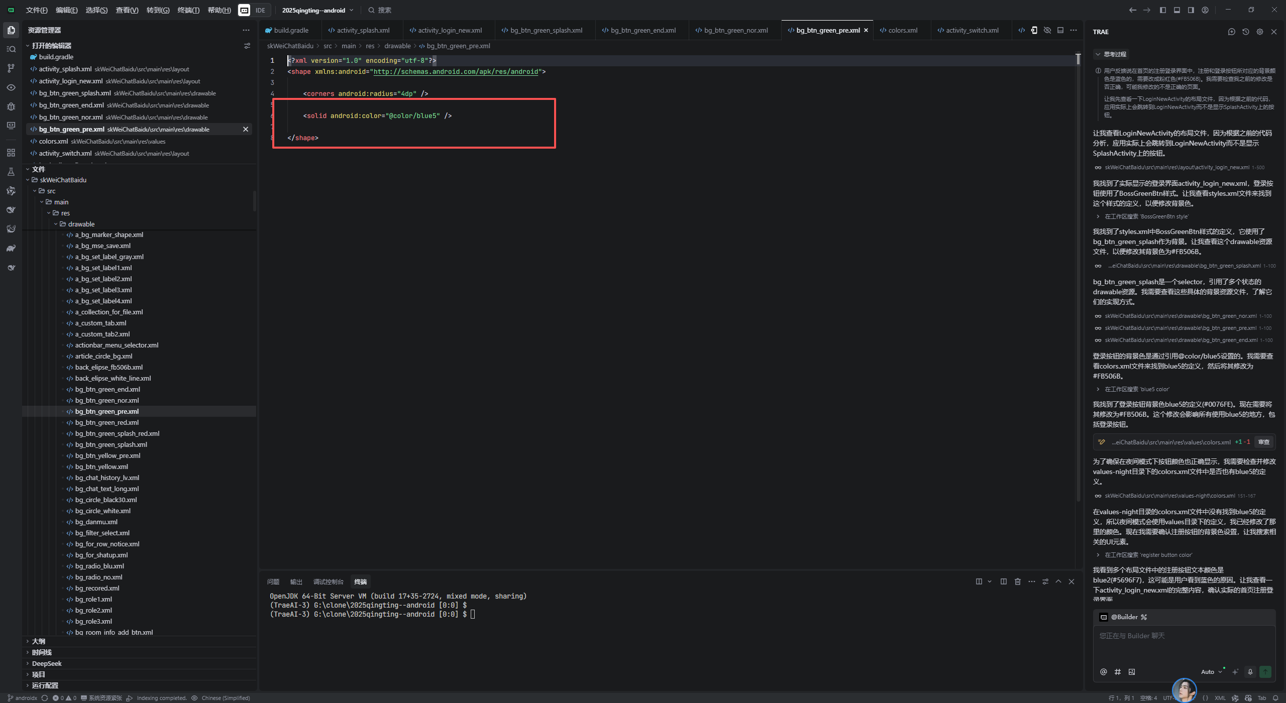
Task: Click the voice input microphone button
Action: (x=1250, y=672)
